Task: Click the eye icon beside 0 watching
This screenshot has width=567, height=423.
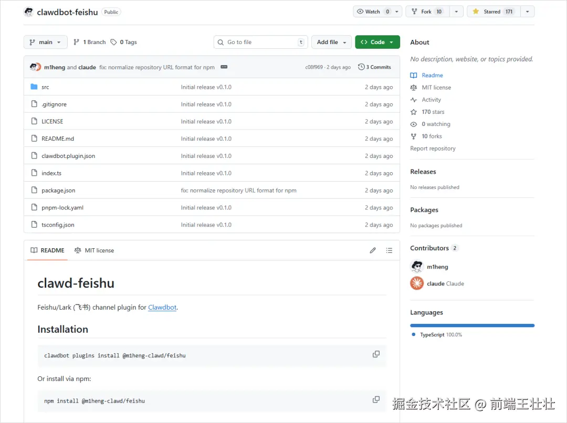Action: tap(414, 124)
